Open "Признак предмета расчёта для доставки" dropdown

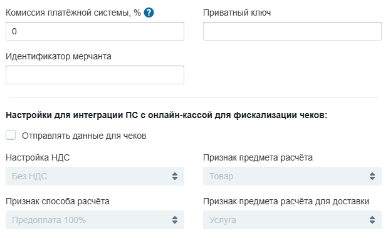[292, 220]
